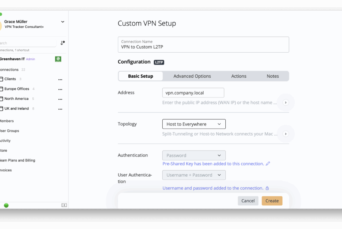Click the pencil icon to edit Pre-Shared Key
Viewport: 342px width, 229px height.
click(268, 163)
